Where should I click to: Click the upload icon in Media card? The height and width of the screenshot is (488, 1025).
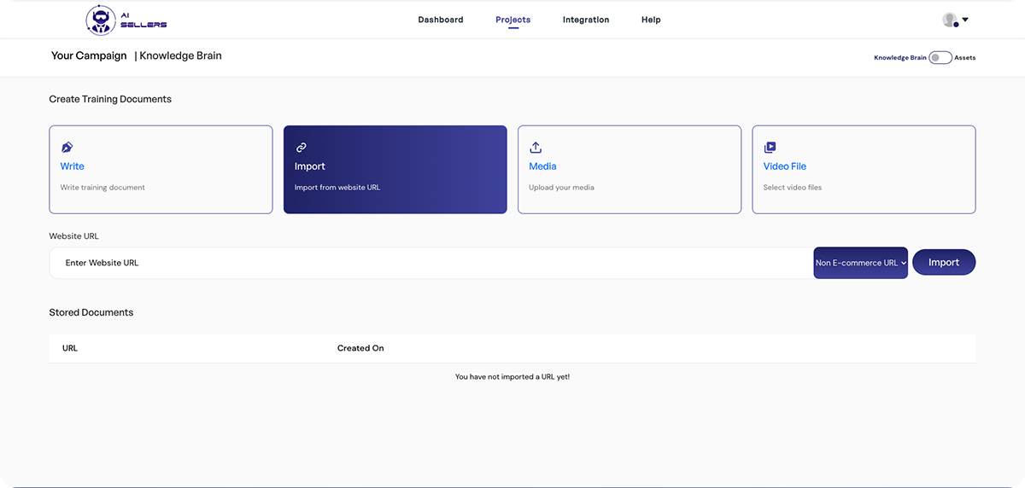pos(536,148)
